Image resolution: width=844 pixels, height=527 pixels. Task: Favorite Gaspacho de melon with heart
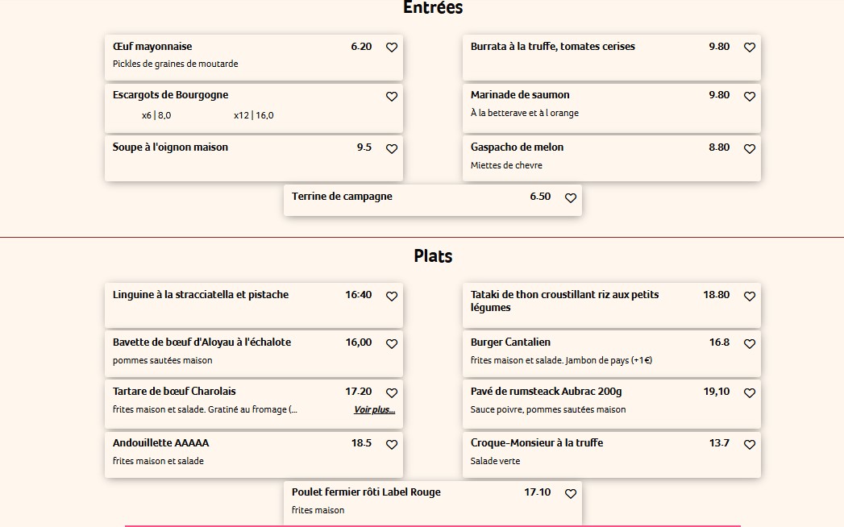749,148
